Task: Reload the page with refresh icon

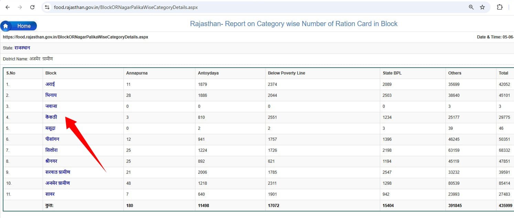Action: 32,7
